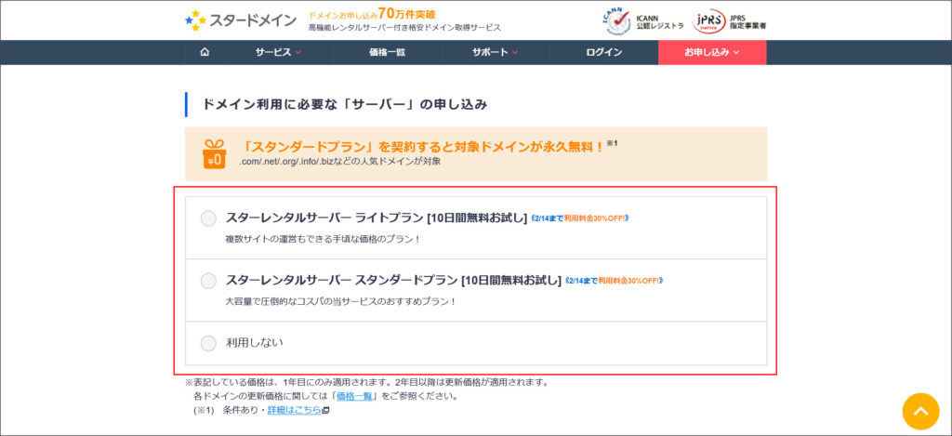Click the external link icon beside 詳細はこちら
Viewport: 952px width, 436px height.
pyautogui.click(x=325, y=410)
